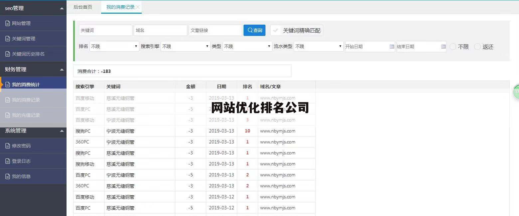The image size is (519, 216).
Task: Click the document icon beside 关键词历史排名
Action: [x=8, y=54]
